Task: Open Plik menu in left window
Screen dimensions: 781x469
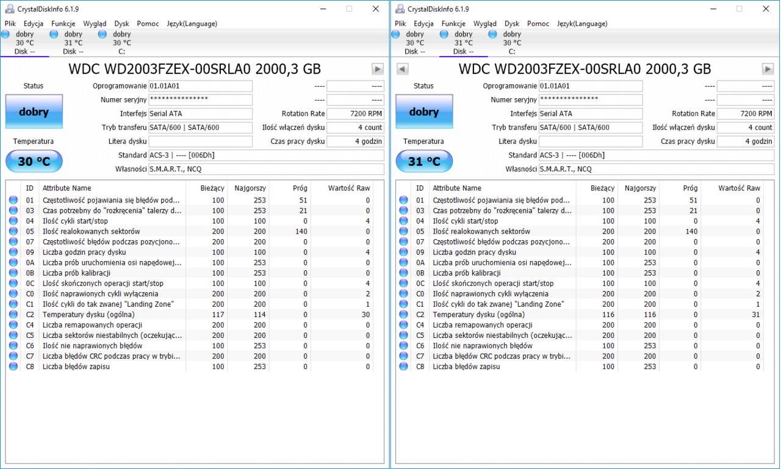Action: (x=10, y=24)
